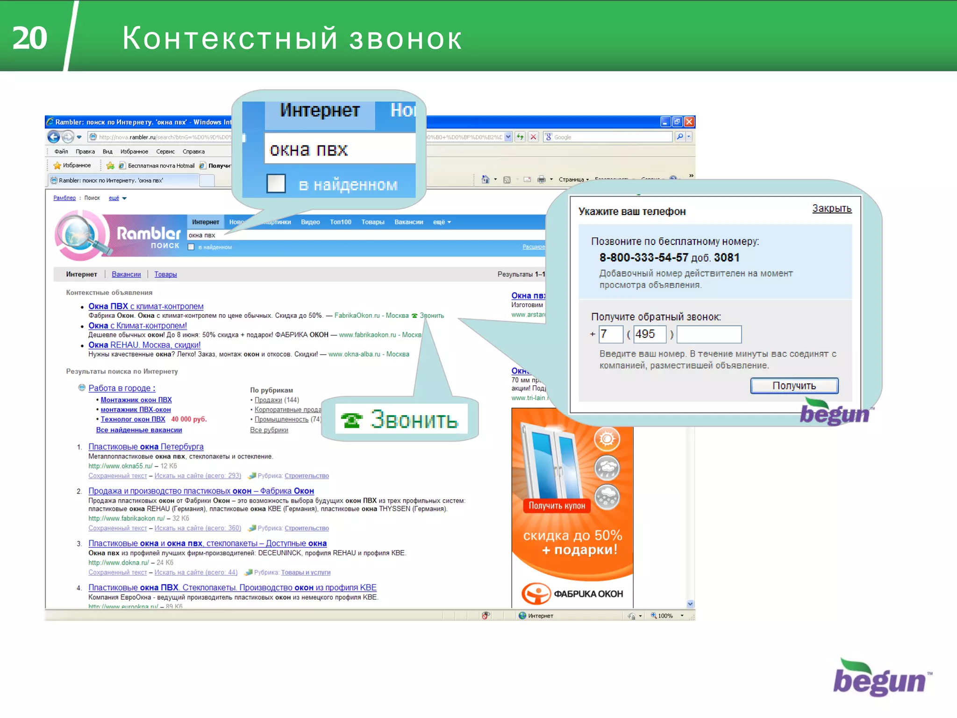Expand the Home button dropdown arrow
The height and width of the screenshot is (718, 957).
(x=495, y=179)
